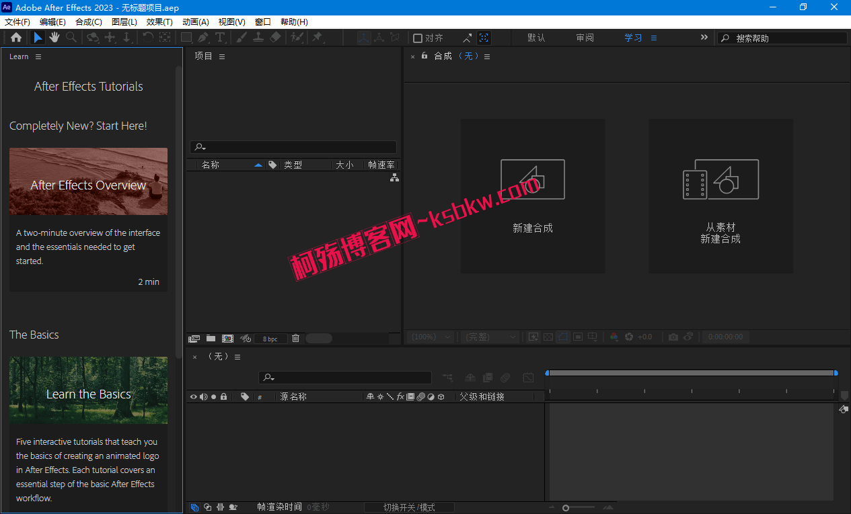Open the 合成(C) menu
The height and width of the screenshot is (514, 851).
click(x=89, y=22)
